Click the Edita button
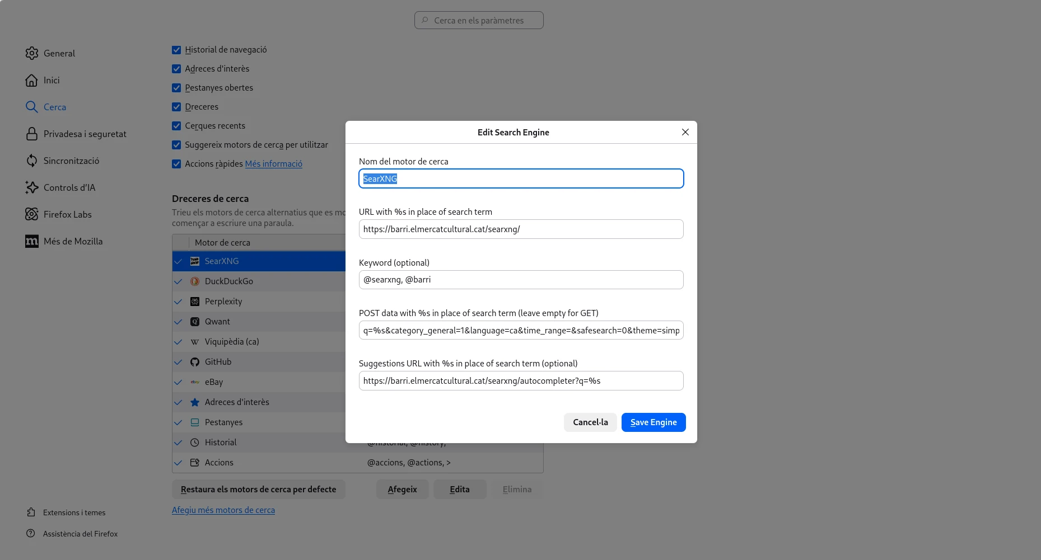The height and width of the screenshot is (560, 1041). point(460,490)
